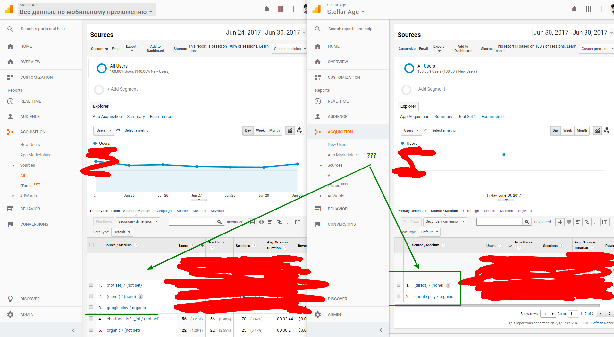Viewport: 614px width, 337px height.
Task: Click the June 30 data point in right chart
Action: pyautogui.click(x=504, y=155)
